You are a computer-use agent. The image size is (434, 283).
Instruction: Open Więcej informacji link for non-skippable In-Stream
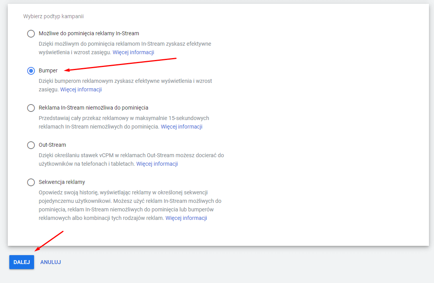182,127
